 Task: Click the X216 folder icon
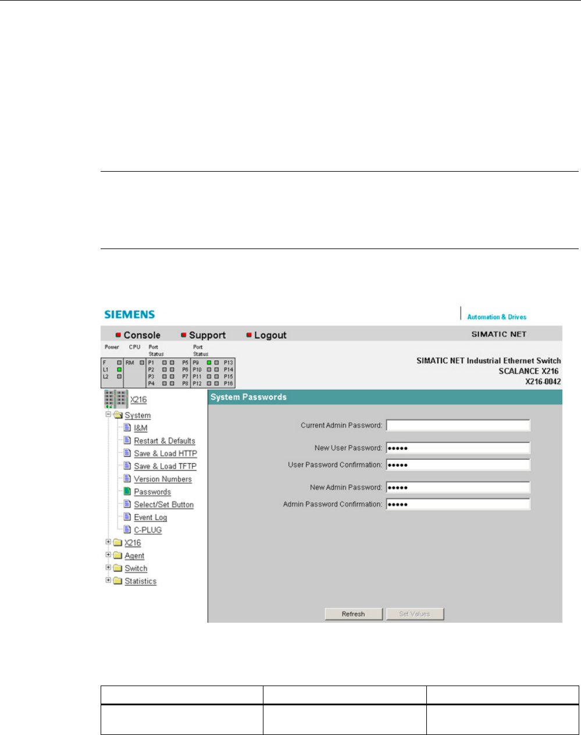118,542
